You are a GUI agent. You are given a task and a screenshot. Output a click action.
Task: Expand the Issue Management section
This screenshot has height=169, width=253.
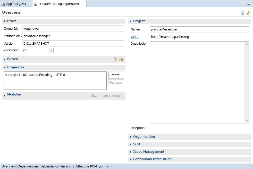point(131,152)
